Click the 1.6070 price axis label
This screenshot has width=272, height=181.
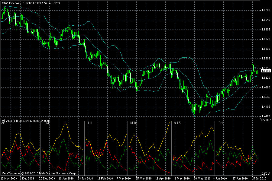pyautogui.click(x=266, y=39)
